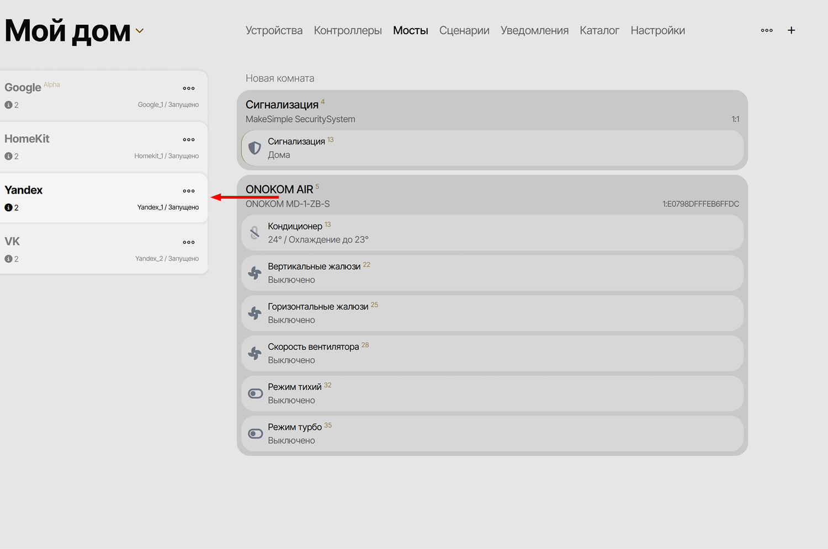
Task: Click the Homekit_1 / Запущено status text
Action: (167, 156)
